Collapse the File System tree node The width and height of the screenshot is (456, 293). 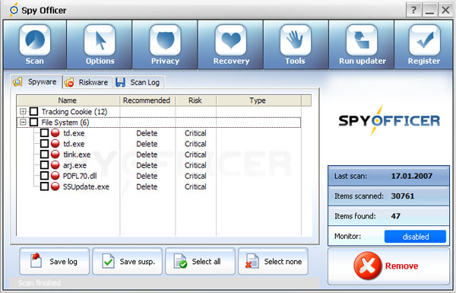point(23,122)
